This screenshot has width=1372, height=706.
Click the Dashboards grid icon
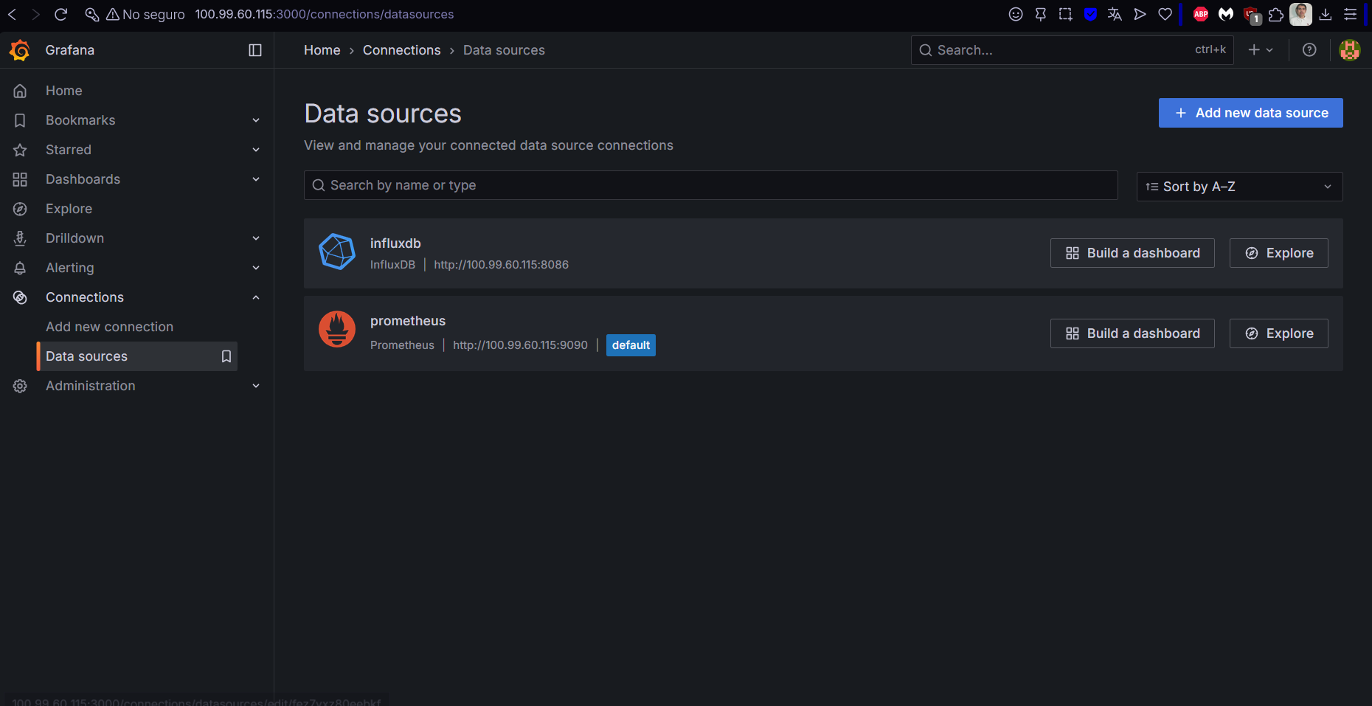point(20,179)
